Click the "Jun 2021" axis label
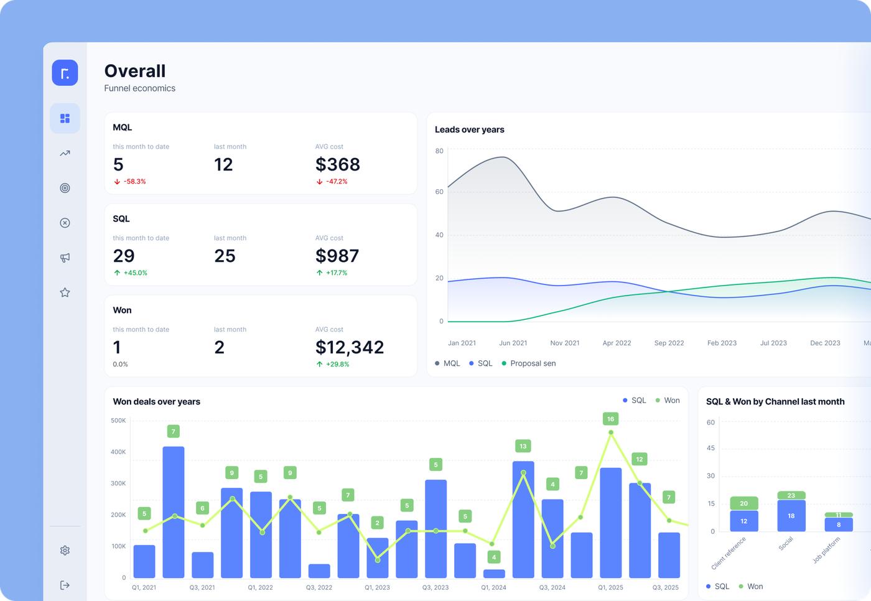Image resolution: width=871 pixels, height=601 pixels. 513,343
